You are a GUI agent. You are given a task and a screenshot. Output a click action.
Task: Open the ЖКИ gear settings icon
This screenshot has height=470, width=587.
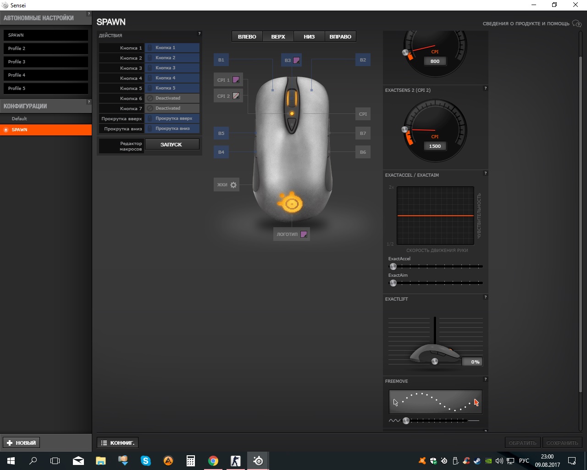233,185
